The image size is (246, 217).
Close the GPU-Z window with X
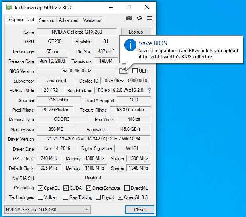click(147, 7)
